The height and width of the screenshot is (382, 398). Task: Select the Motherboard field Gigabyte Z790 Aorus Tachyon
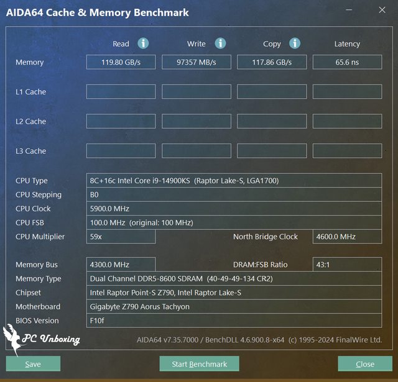(234, 307)
